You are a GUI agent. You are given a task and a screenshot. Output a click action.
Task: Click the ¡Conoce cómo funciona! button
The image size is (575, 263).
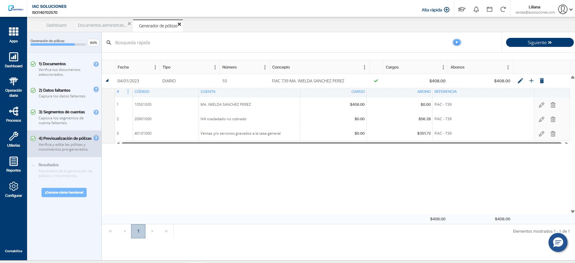(x=64, y=192)
